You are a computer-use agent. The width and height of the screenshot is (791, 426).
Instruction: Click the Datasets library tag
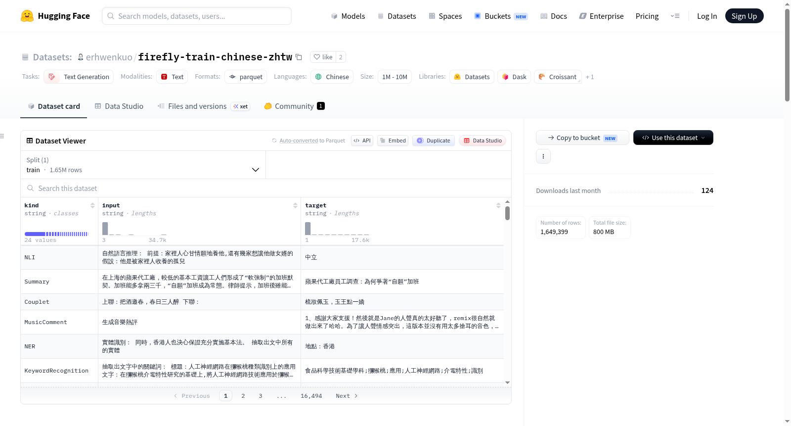[472, 77]
